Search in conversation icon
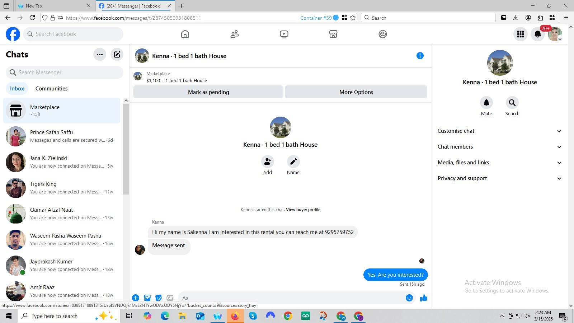The width and height of the screenshot is (574, 323). click(512, 103)
